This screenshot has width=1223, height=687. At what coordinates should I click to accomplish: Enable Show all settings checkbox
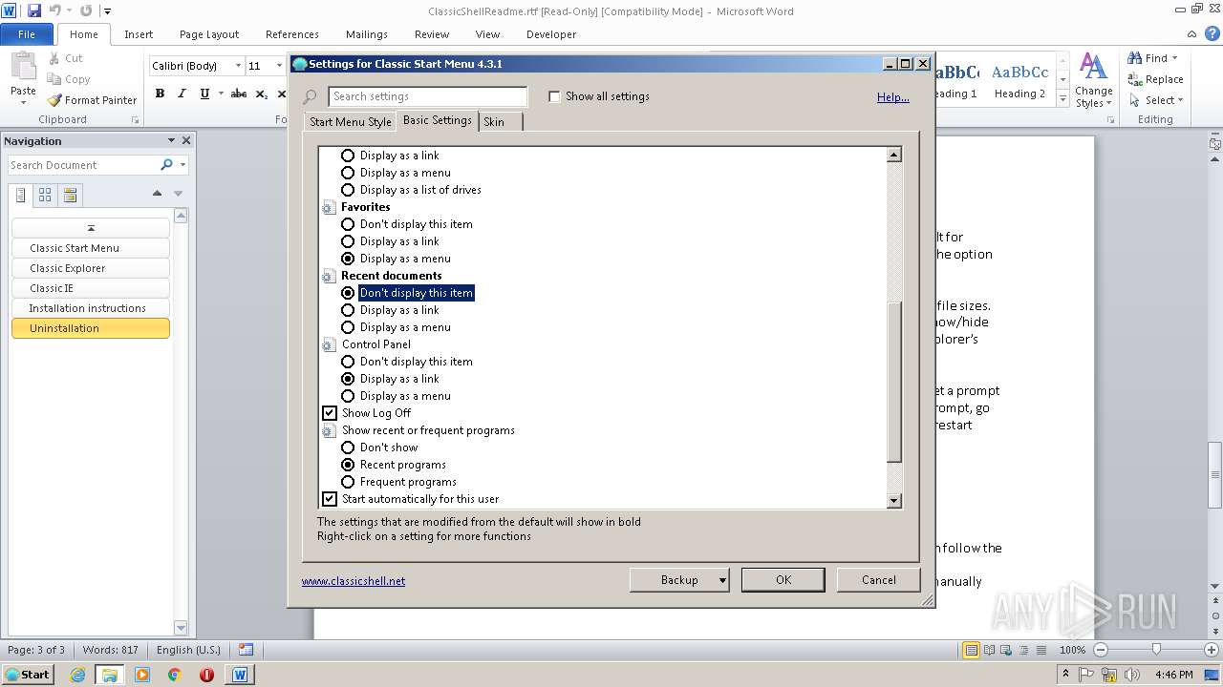[554, 96]
